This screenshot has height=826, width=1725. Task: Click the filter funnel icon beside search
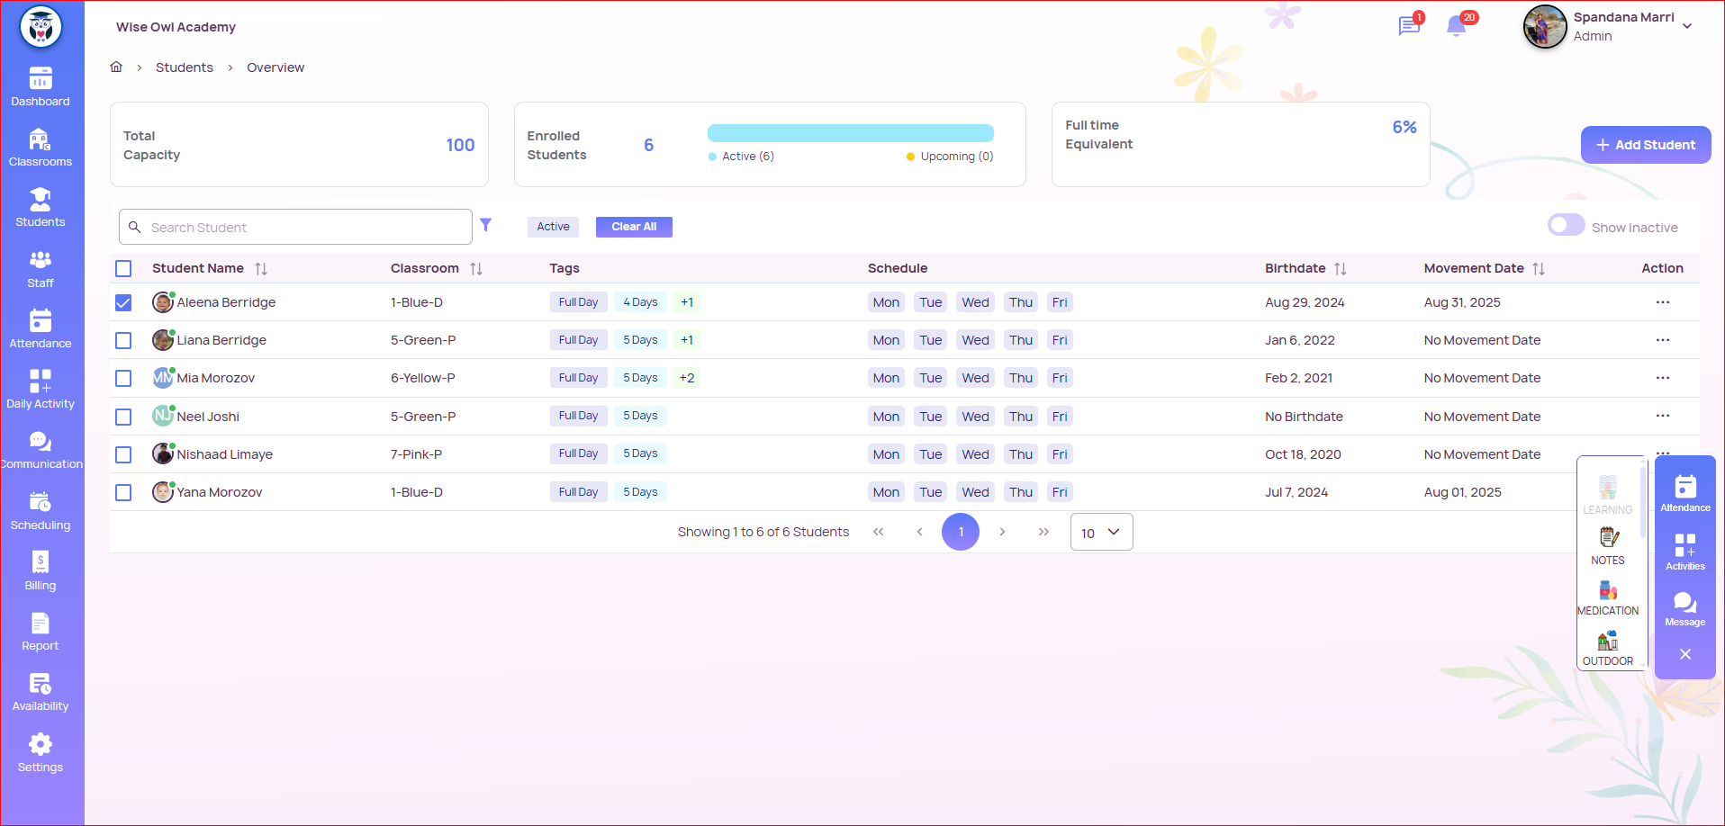pyautogui.click(x=485, y=225)
